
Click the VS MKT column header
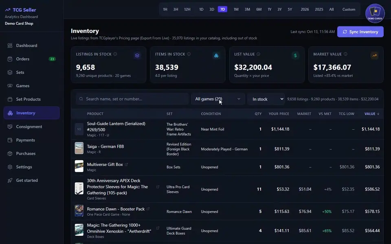click(325, 114)
